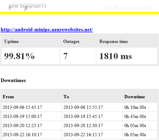Screen dimensions: 159x140
Task: Select downtime 0h 05m 00s in 2013-09-20 row
Action: [x=140, y=126]
